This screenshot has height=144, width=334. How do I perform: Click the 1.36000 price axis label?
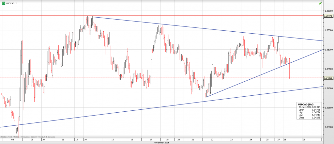pos(328,11)
